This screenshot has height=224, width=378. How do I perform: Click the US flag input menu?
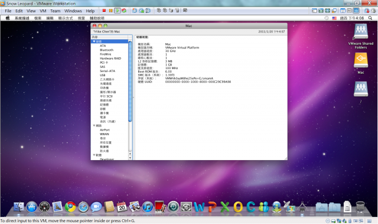pyautogui.click(x=334, y=18)
